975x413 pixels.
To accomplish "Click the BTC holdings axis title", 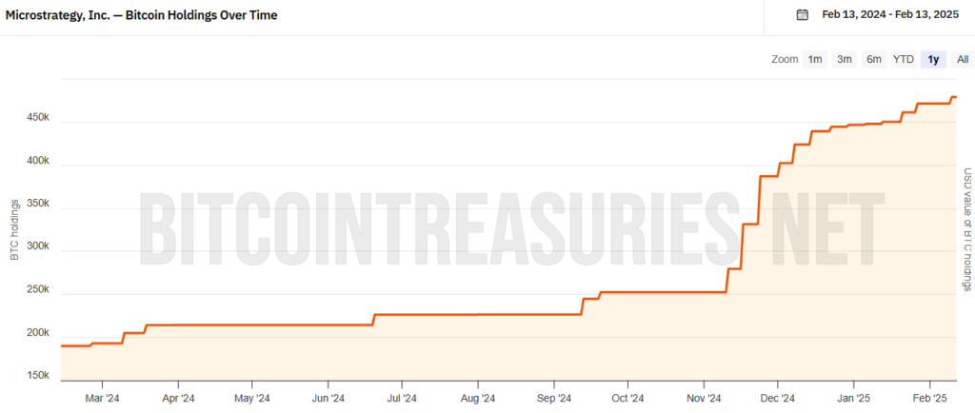I will pyautogui.click(x=15, y=229).
